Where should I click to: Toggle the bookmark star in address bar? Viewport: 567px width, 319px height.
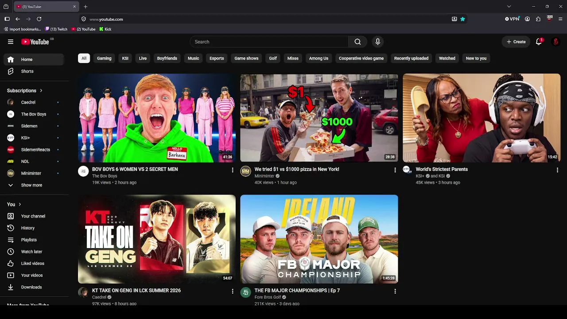point(462,19)
